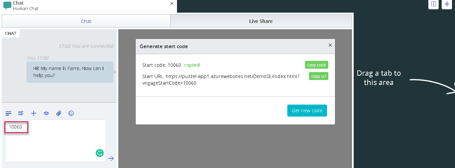This screenshot has width=455, height=168.
Task: Close the Human Chat tab
Action: click(x=172, y=4)
